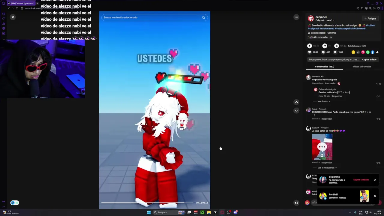Click the vidIQ engagement thumbs-up chart icon

(336, 46)
